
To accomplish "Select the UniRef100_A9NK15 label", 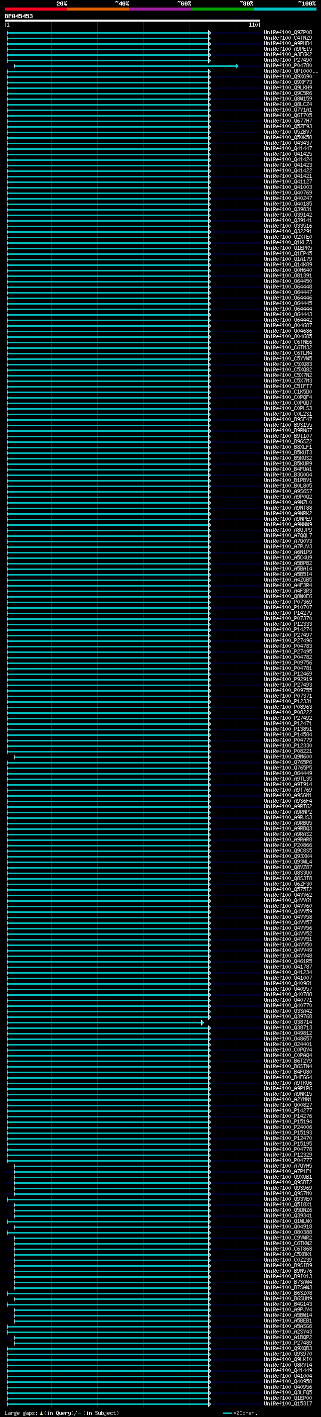I will [288, 1094].
